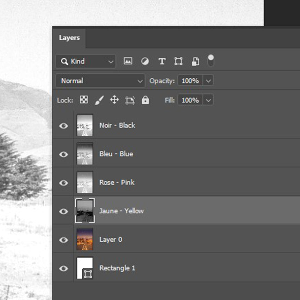The image size is (300, 300).
Task: Hide the Noir - Black layer
Action: pyautogui.click(x=63, y=126)
